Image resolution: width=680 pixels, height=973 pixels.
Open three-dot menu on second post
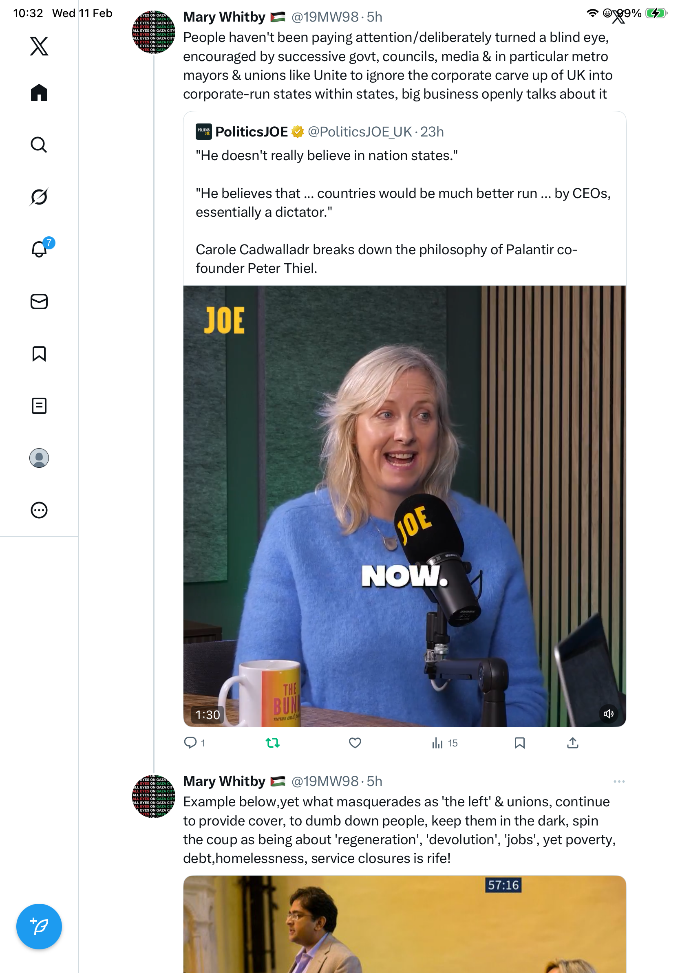point(618,781)
